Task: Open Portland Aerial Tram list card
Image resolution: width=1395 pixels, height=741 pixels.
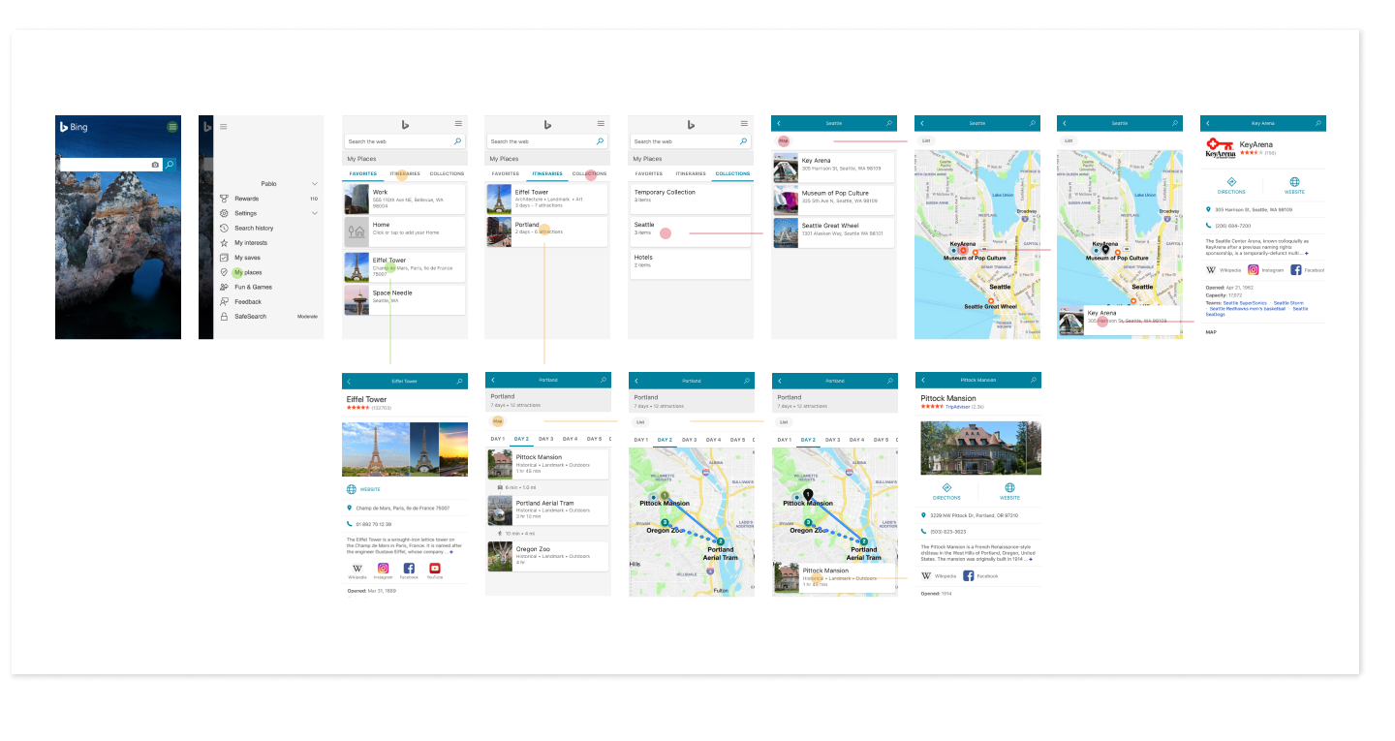Action: pyautogui.click(x=547, y=509)
